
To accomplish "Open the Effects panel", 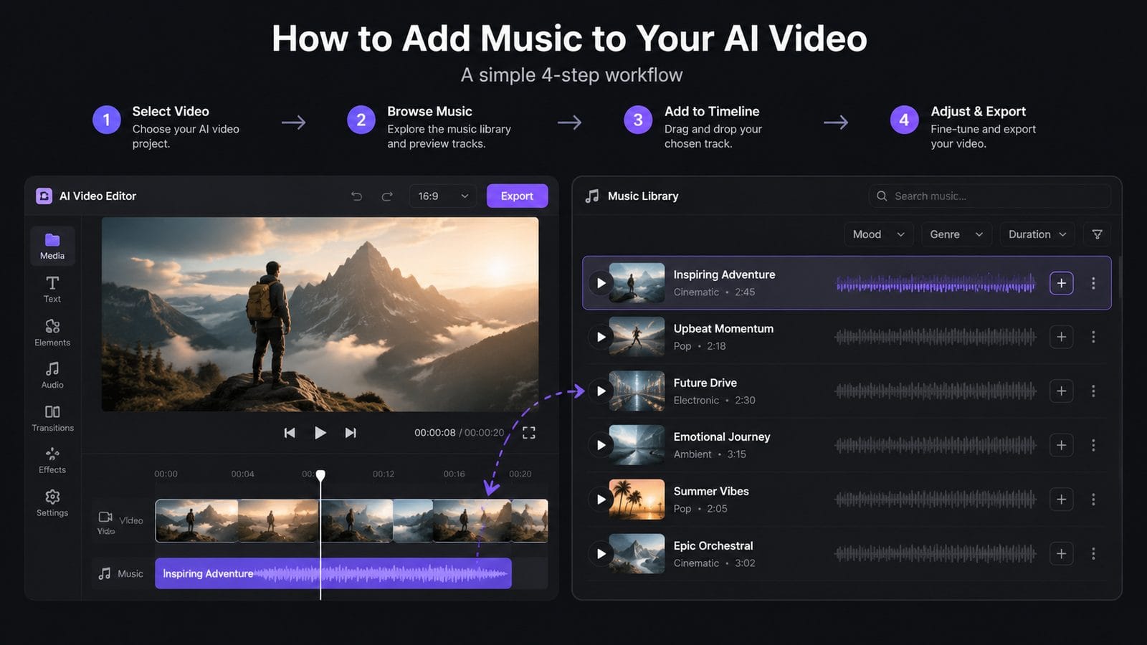I will (x=52, y=460).
